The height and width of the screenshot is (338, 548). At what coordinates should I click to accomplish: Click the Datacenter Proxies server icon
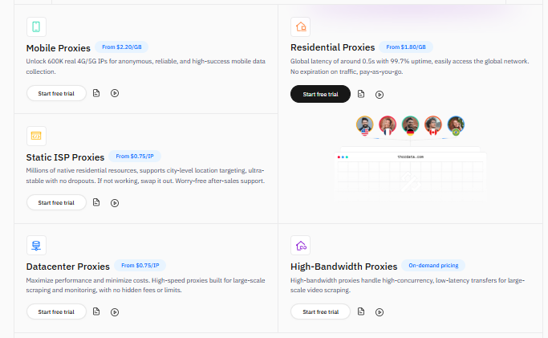36,244
